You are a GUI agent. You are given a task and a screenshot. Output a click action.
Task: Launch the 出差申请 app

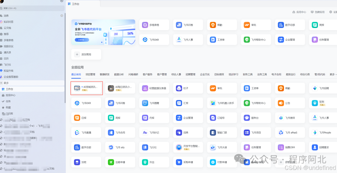120,162
